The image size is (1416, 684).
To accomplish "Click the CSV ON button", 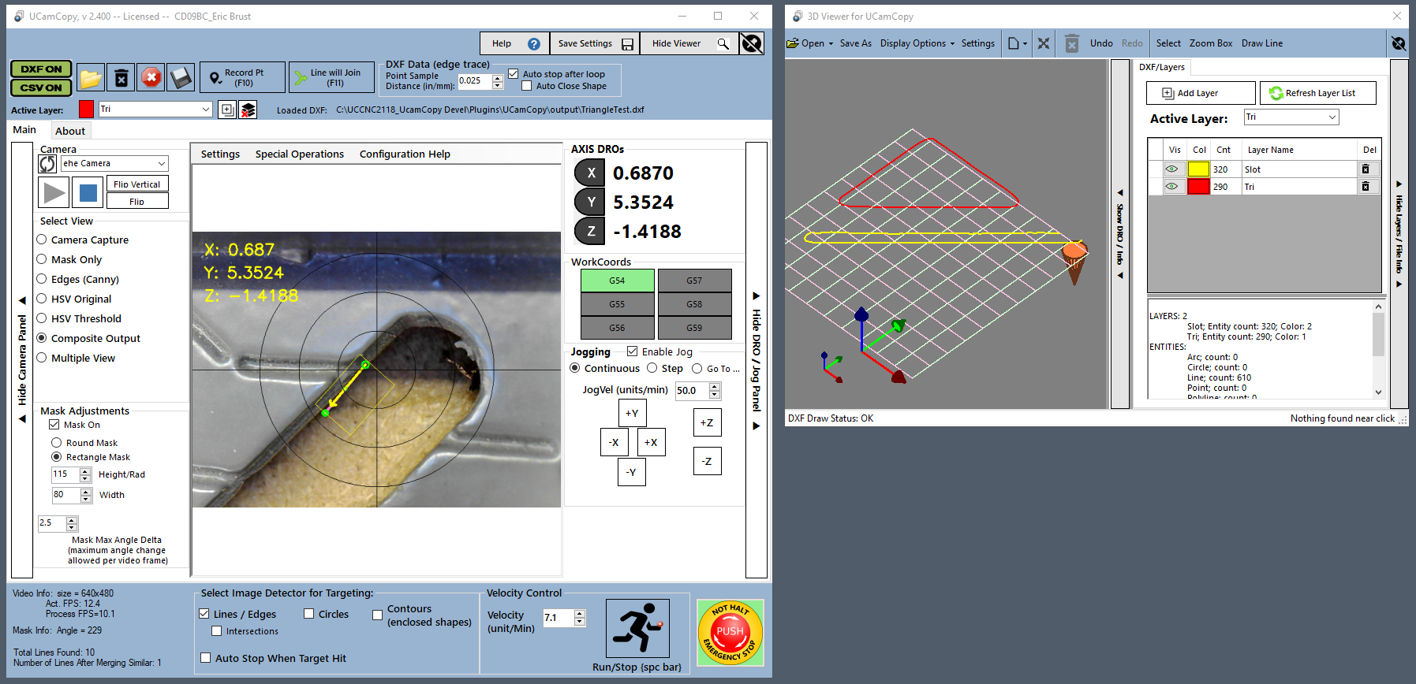I will [x=41, y=87].
